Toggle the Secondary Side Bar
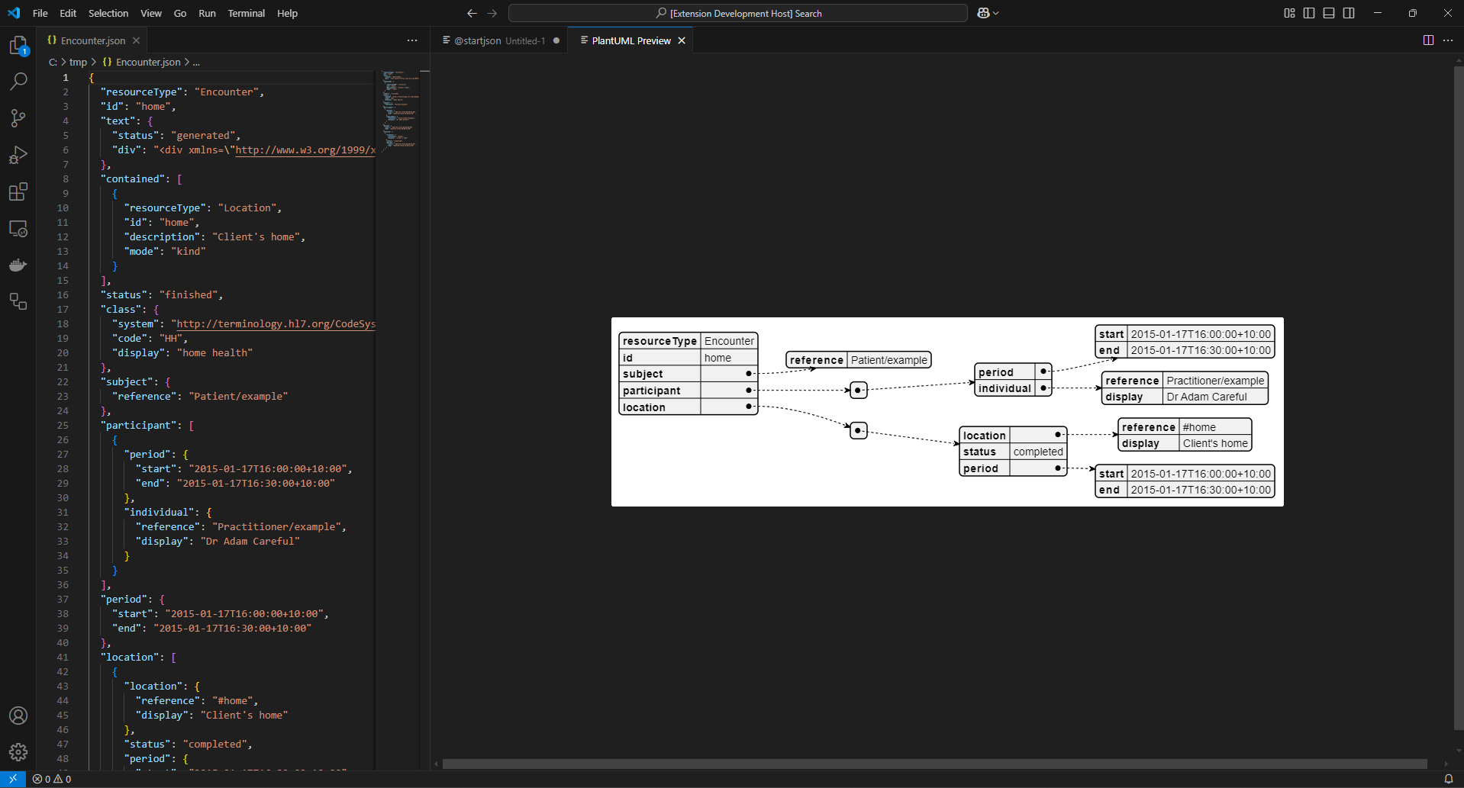The image size is (1464, 788). click(1348, 13)
